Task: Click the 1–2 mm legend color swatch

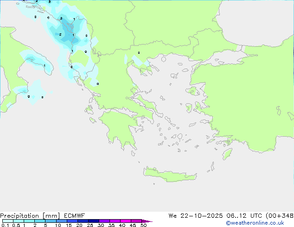Action: (x=29, y=221)
